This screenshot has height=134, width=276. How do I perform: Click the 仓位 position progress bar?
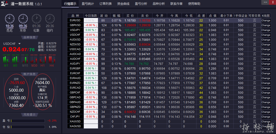[x=28, y=127]
